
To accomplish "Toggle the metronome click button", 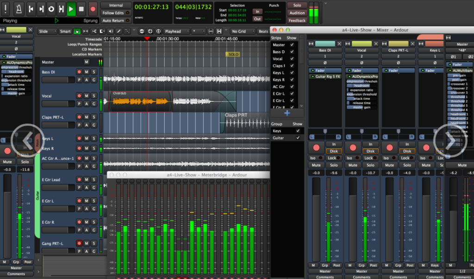I will (19, 8).
